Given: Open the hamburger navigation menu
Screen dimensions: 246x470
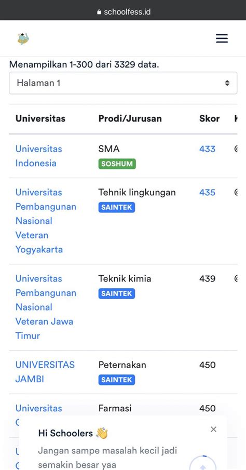Looking at the screenshot, I should tap(222, 38).
